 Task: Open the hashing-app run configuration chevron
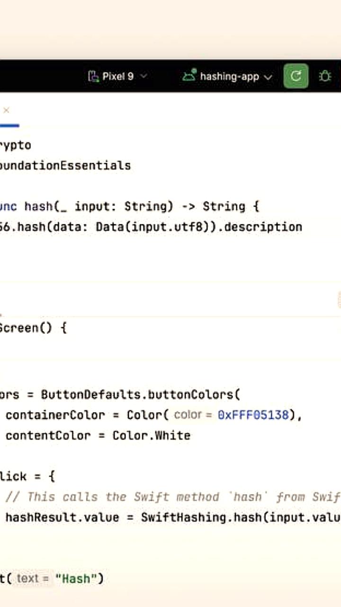268,77
